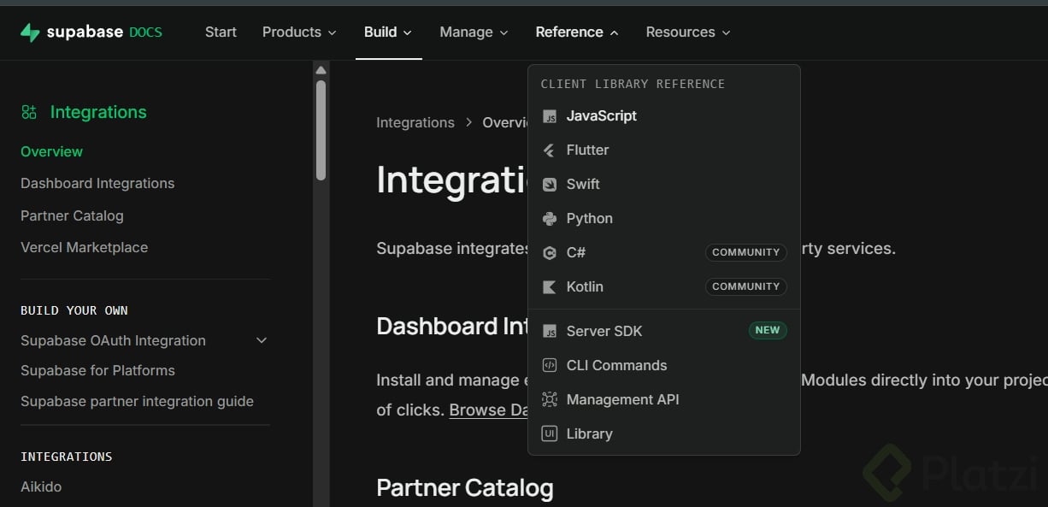The width and height of the screenshot is (1048, 507).
Task: Open the Build dropdown menu
Action: tap(388, 32)
